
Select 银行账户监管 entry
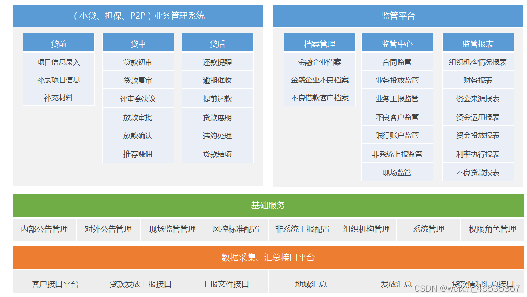397,135
